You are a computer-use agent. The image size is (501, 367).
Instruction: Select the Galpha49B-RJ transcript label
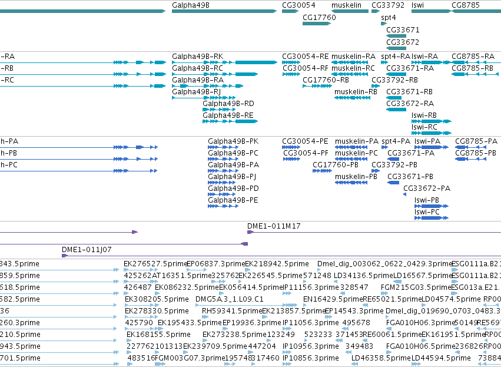pos(197,92)
